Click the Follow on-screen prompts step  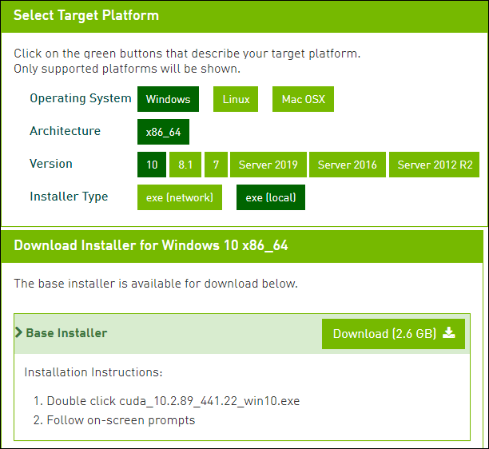tap(121, 420)
